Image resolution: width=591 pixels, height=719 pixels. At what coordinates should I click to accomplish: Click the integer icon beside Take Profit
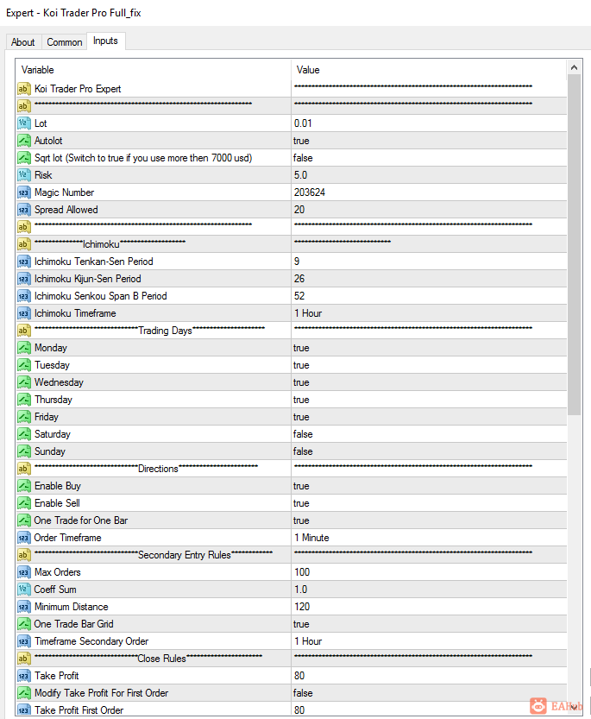click(24, 676)
